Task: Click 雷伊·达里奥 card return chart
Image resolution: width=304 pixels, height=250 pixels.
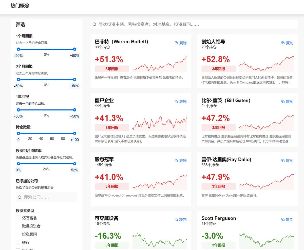Action: pos(266,182)
